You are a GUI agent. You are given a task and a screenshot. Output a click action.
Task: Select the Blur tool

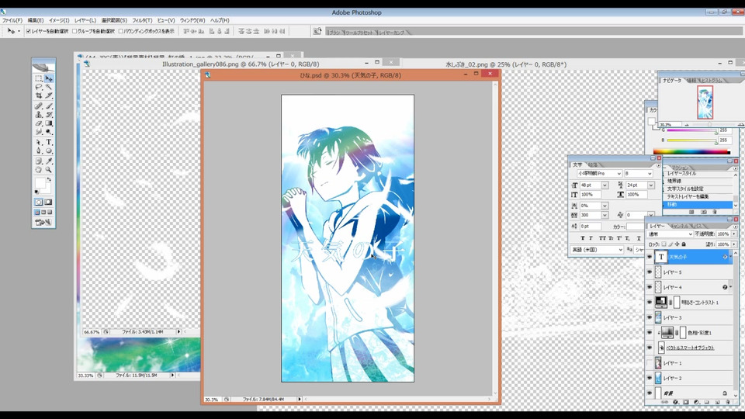click(39, 132)
